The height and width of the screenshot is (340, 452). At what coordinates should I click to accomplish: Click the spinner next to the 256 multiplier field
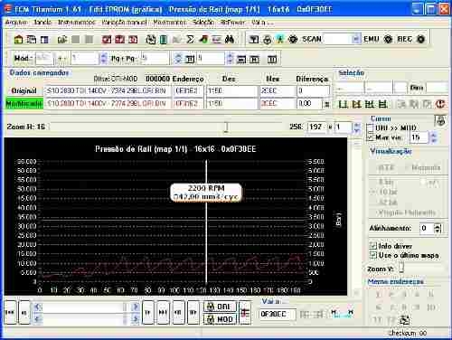(x=357, y=127)
